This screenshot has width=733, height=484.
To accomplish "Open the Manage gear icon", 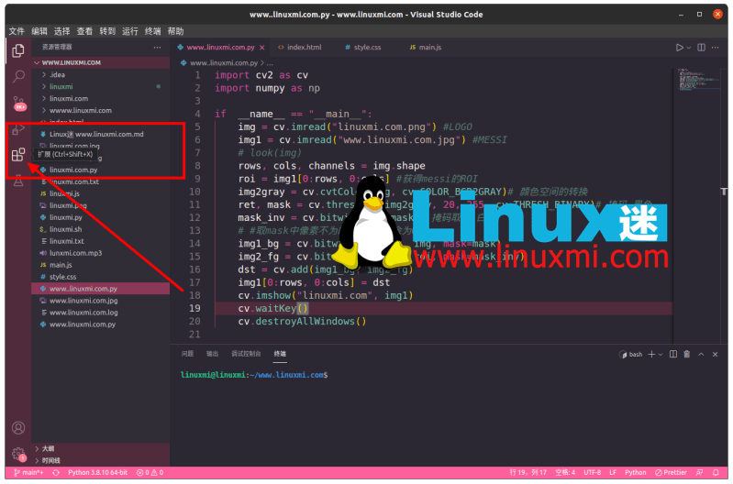I will (x=18, y=454).
